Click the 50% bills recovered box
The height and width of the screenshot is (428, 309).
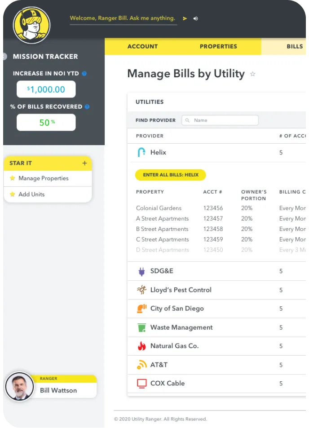tap(46, 123)
